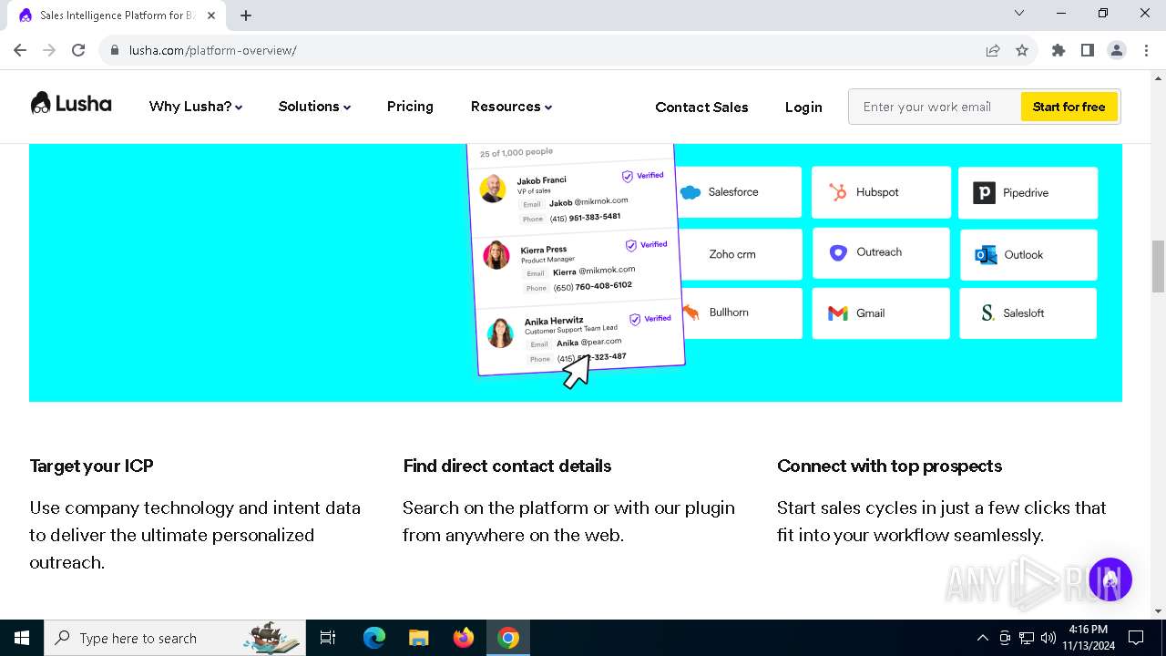Launch Firefox from taskbar
This screenshot has height=656, width=1166.
tap(464, 638)
